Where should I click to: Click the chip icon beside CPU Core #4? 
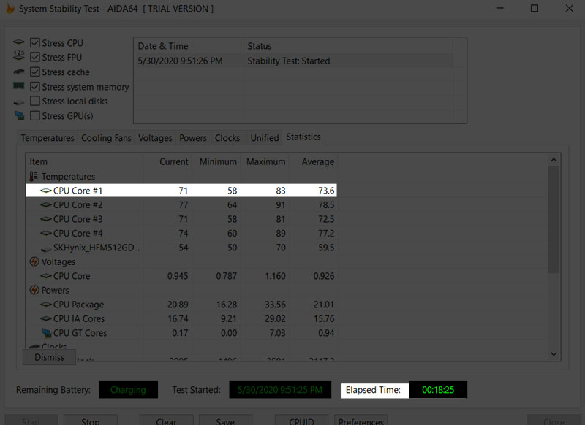tap(46, 233)
